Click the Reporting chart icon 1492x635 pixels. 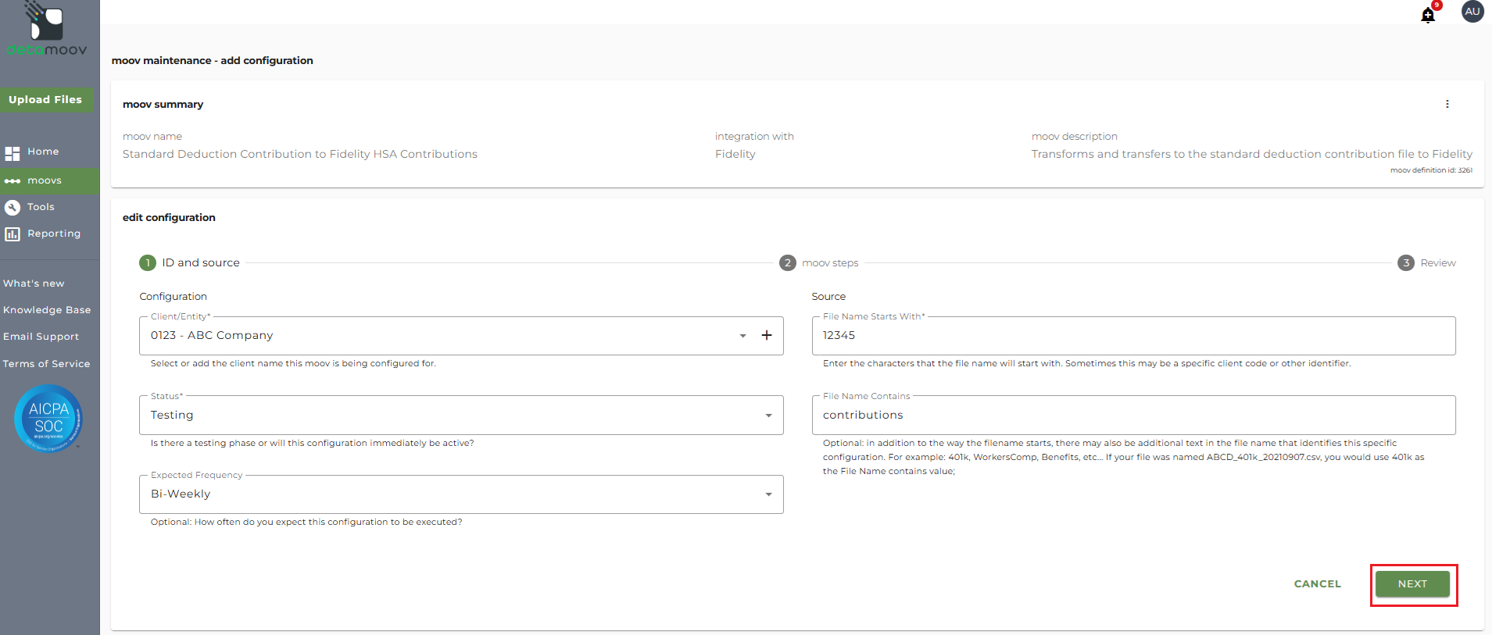pos(13,234)
